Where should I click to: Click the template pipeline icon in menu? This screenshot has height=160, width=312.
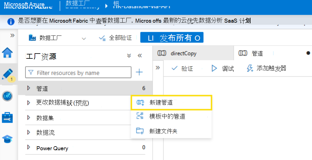coord(140,116)
